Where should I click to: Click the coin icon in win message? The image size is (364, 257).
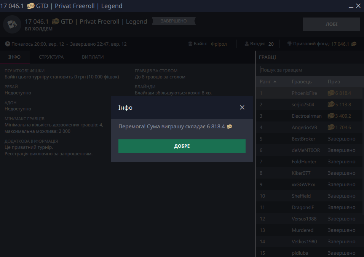230,127
